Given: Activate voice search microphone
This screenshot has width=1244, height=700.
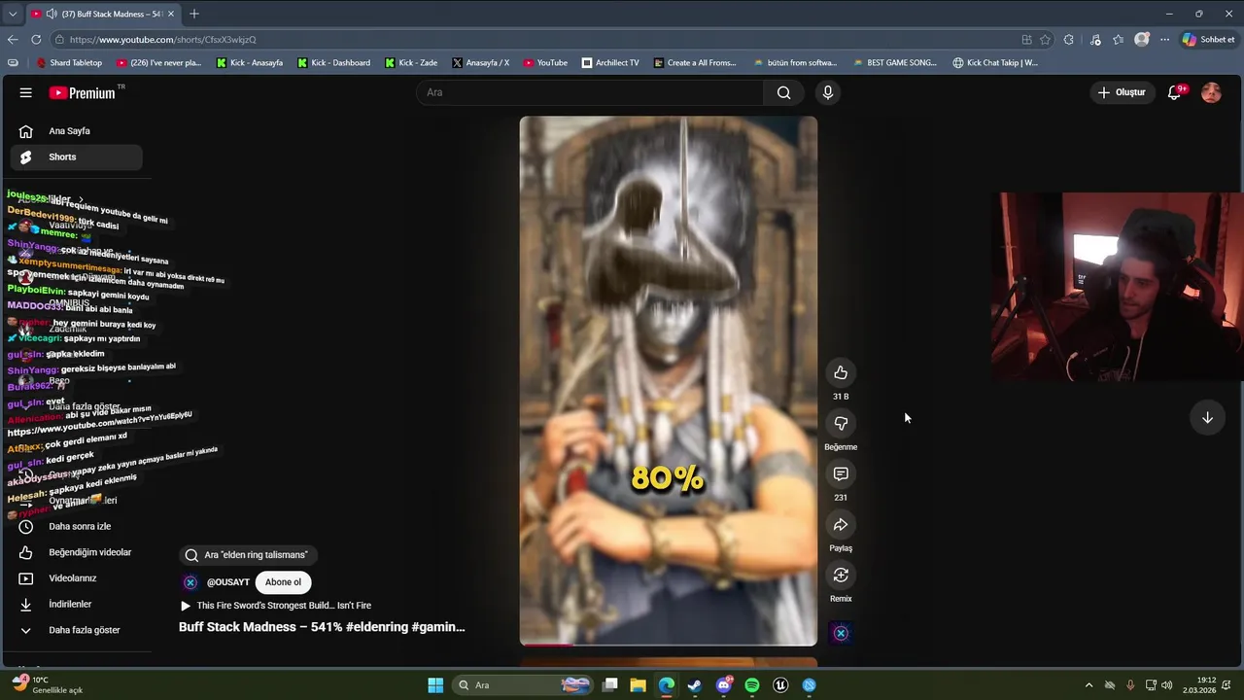Looking at the screenshot, I should coord(827,92).
